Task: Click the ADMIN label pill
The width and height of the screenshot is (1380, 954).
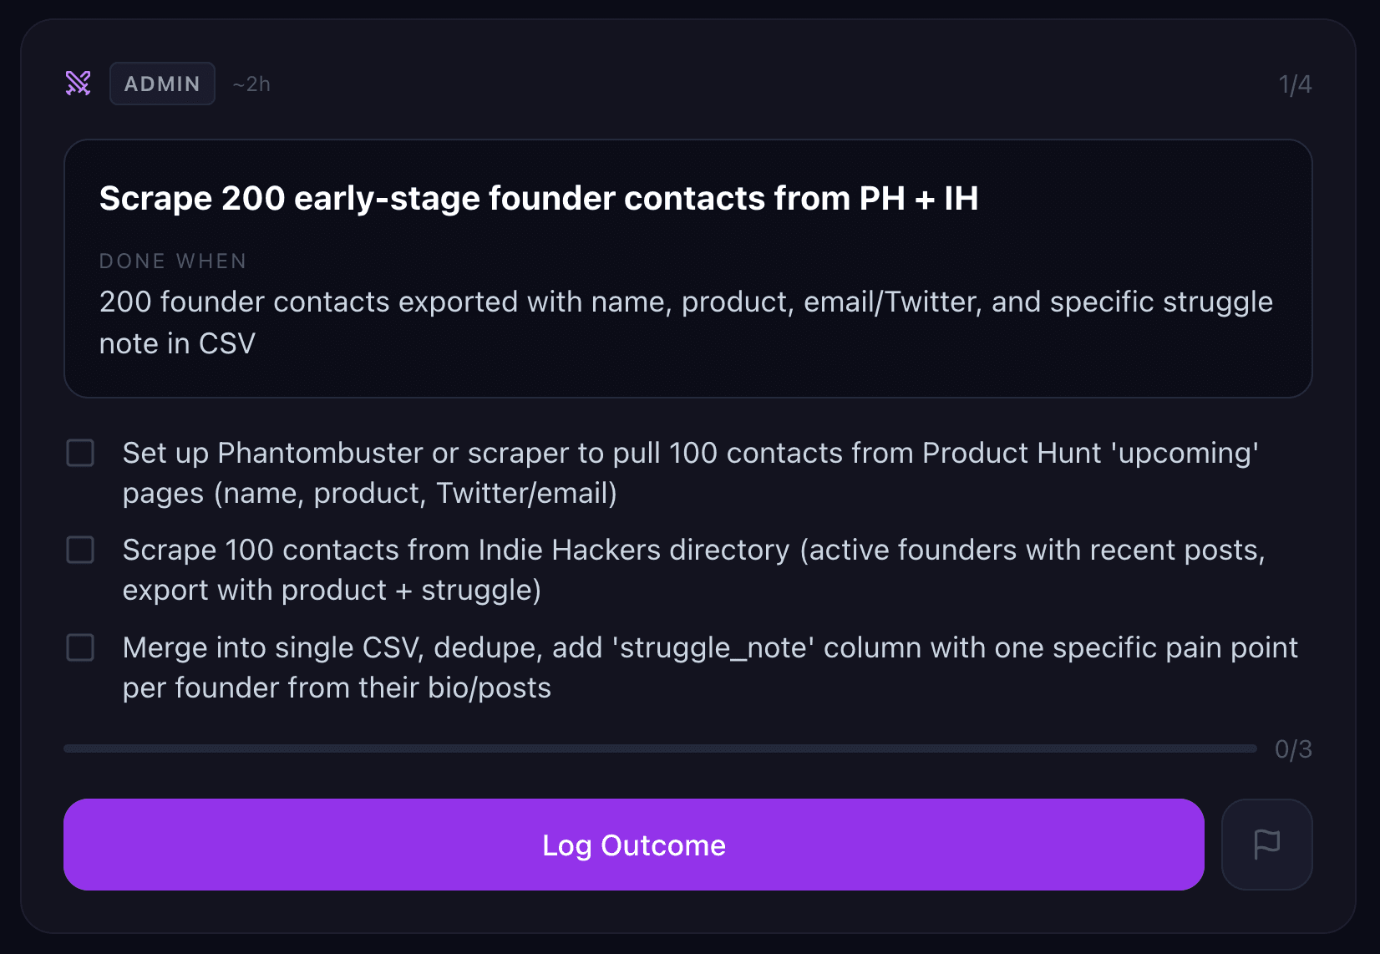Action: [162, 83]
